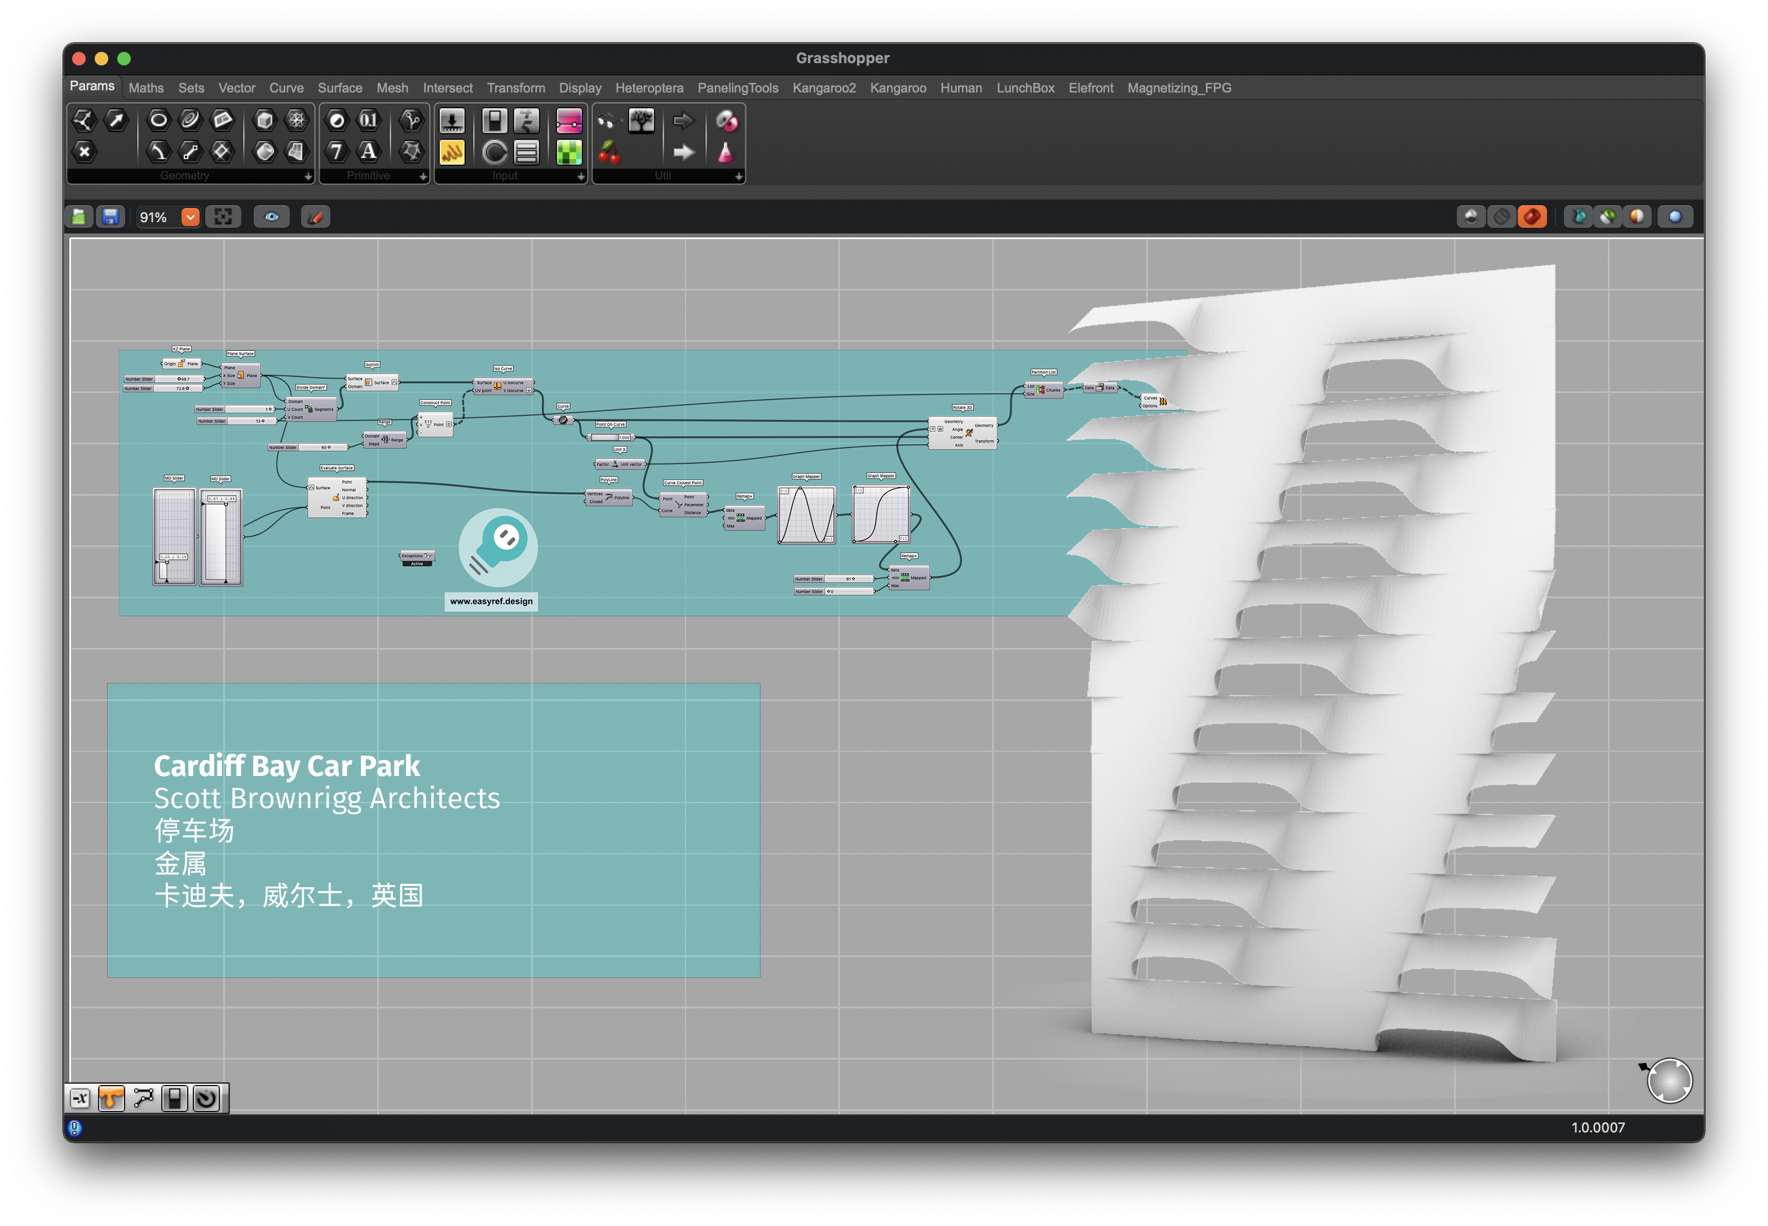Expand the Geometry panel plus arrow
The width and height of the screenshot is (1768, 1226).
pos(308,177)
